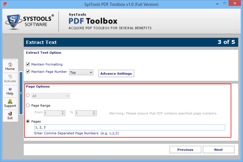Toggle the Maintain Formatting checkbox
This screenshot has width=243, height=162.
tap(28, 64)
